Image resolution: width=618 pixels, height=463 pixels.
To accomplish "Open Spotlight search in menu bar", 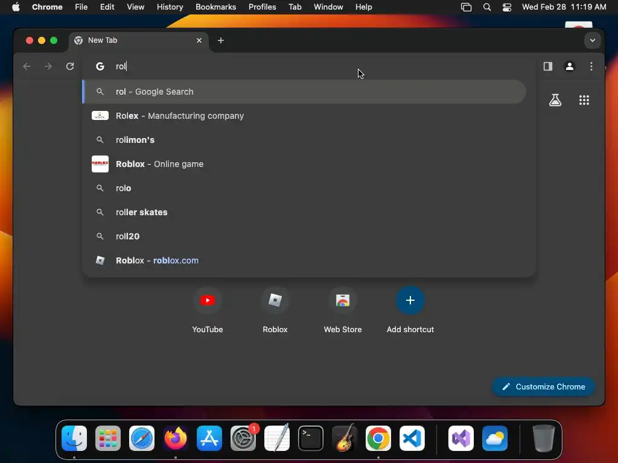I will (x=487, y=7).
